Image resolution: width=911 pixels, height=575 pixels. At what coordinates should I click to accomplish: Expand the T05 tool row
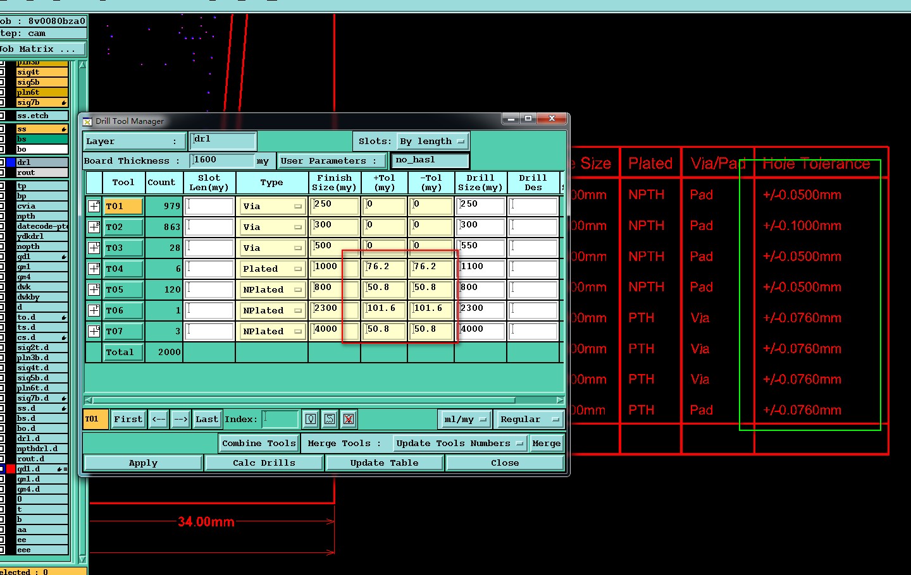(x=94, y=289)
